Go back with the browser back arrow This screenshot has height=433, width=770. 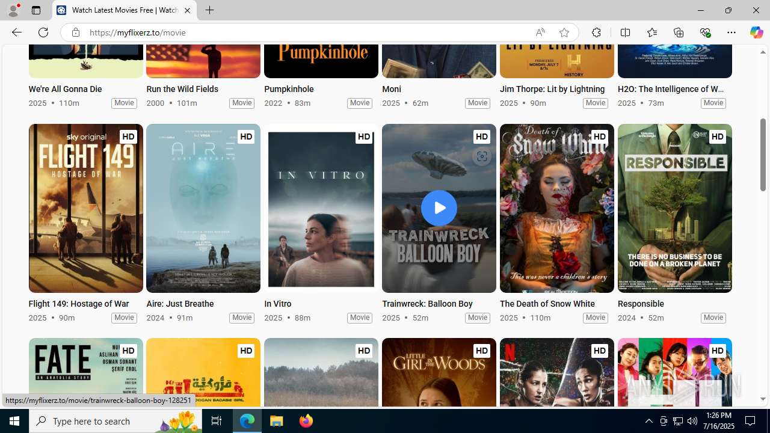16,32
